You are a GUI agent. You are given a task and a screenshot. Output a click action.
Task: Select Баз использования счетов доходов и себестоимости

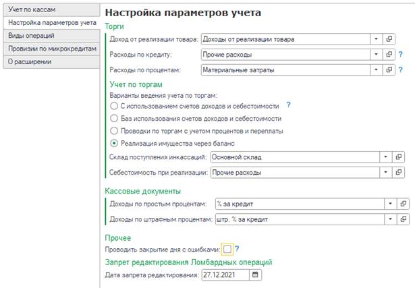click(x=114, y=118)
